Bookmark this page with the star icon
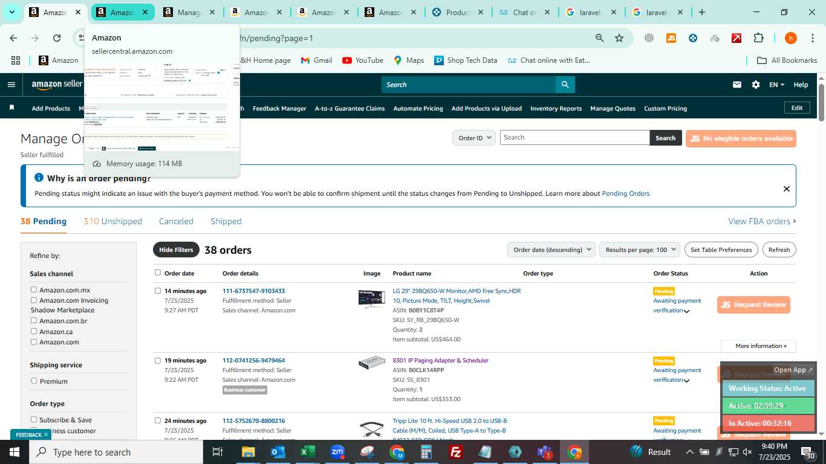 619,38
